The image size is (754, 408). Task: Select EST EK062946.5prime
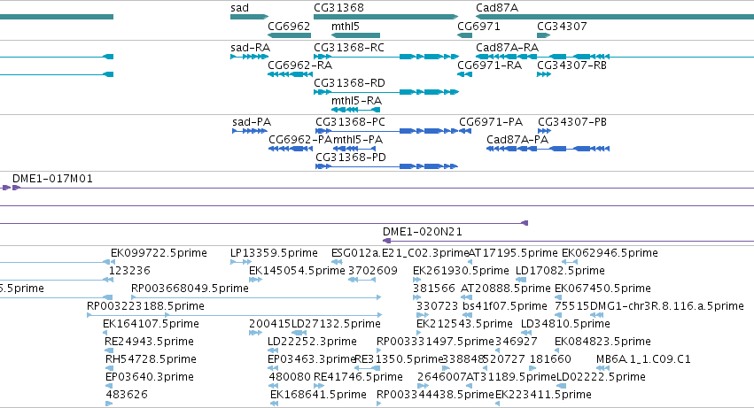610,253
